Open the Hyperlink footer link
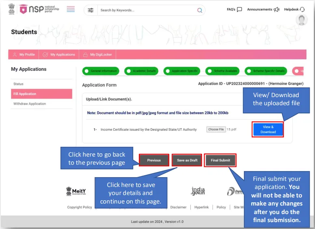This screenshot has height=229, width=315. point(201,207)
